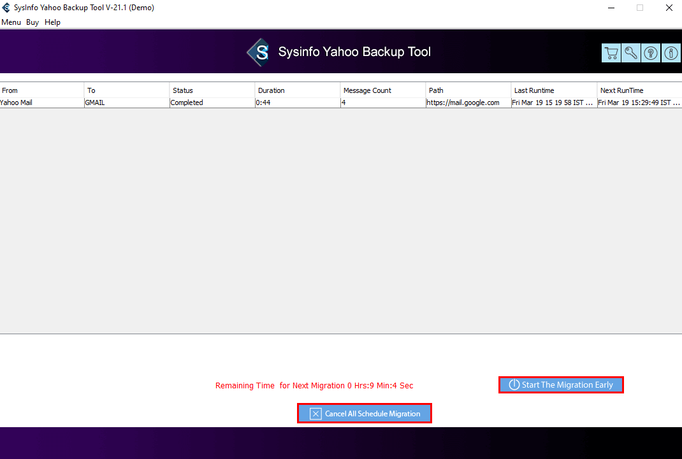
Task: Open the Help menu
Action: 52,22
